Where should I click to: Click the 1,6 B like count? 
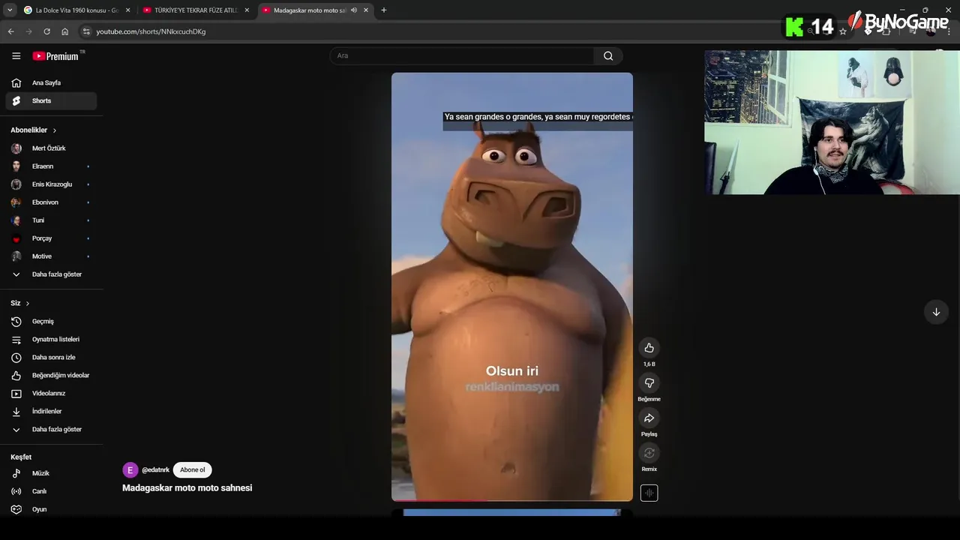pos(649,364)
